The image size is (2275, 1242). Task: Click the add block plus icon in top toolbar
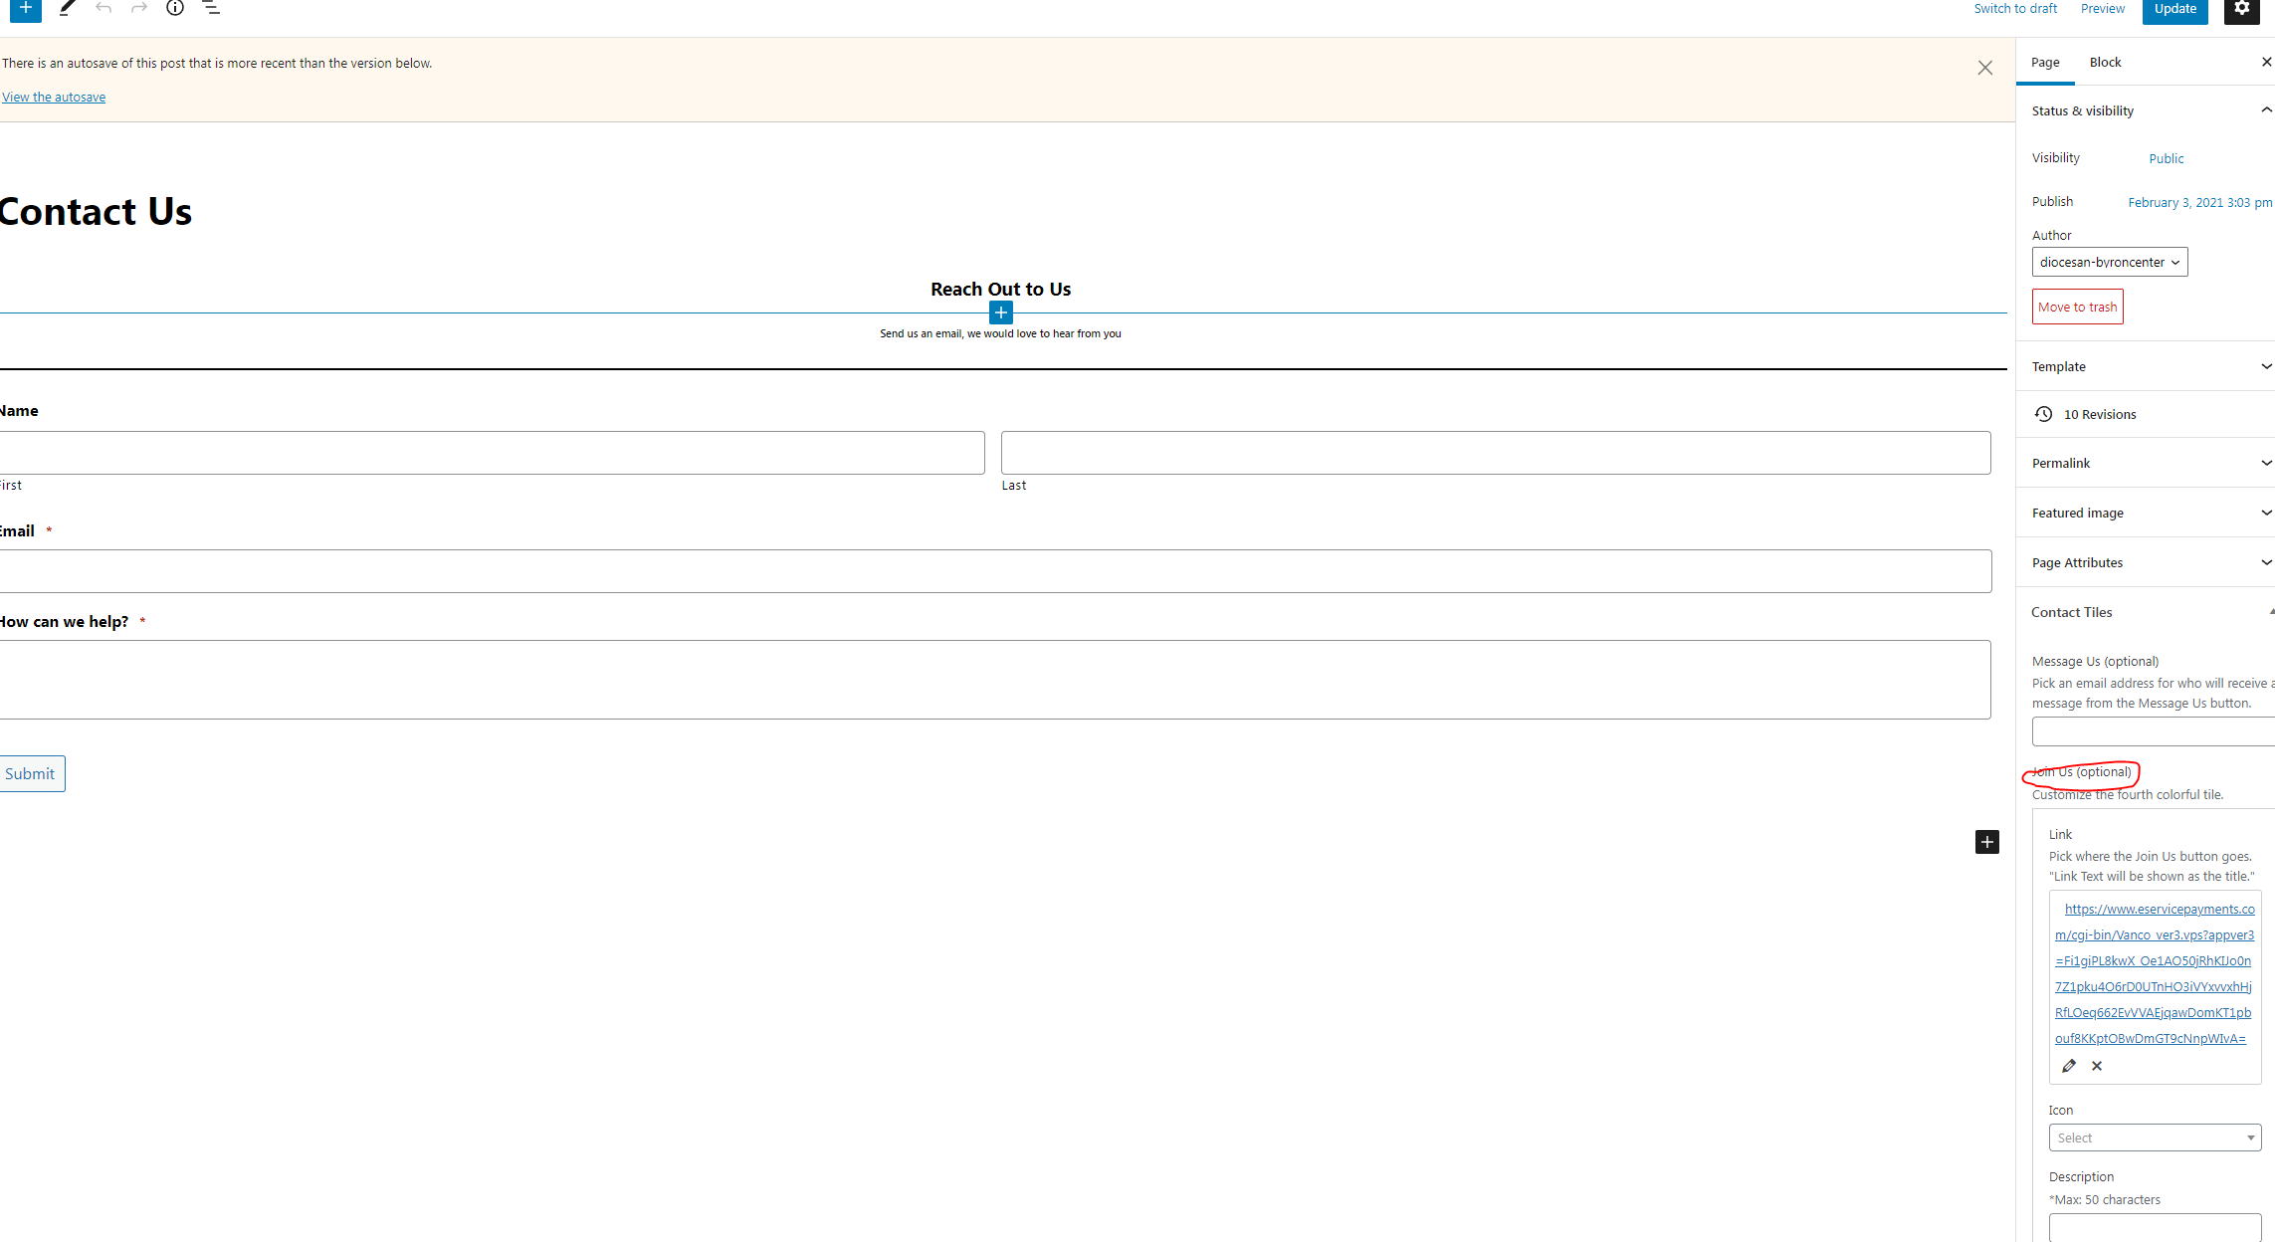[26, 8]
